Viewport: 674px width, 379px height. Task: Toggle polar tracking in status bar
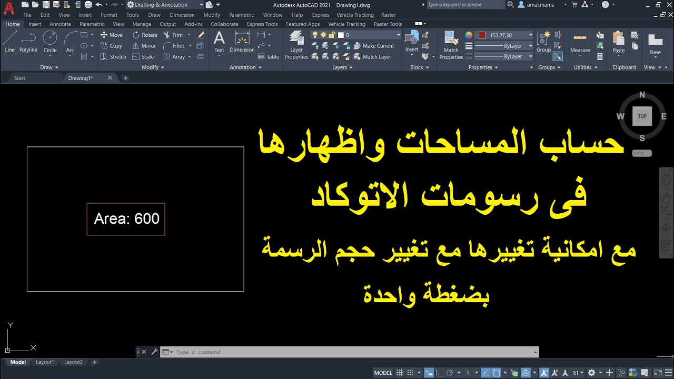pos(451,373)
